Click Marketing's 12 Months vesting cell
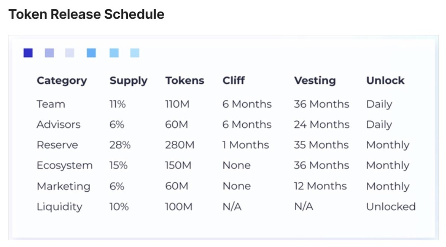Viewport: 446px width, 247px height. [x=320, y=186]
